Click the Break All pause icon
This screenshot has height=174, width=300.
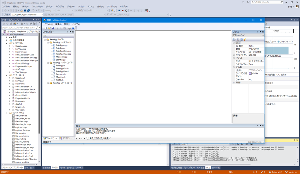point(119,11)
